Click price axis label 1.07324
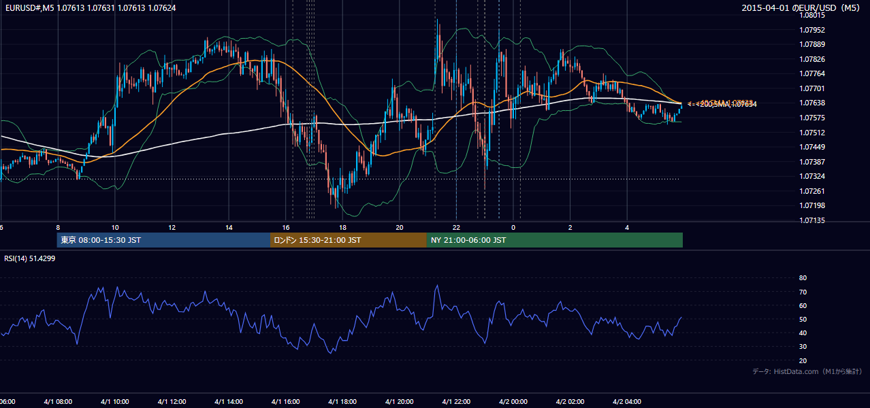The width and height of the screenshot is (870, 408). 813,176
